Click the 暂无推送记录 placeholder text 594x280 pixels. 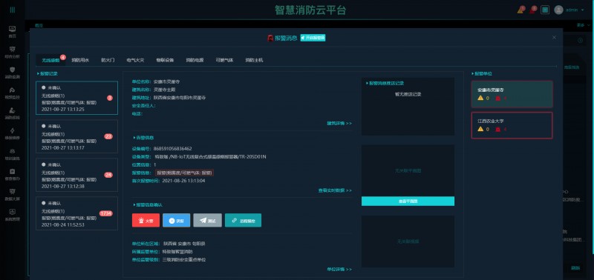tap(408, 94)
